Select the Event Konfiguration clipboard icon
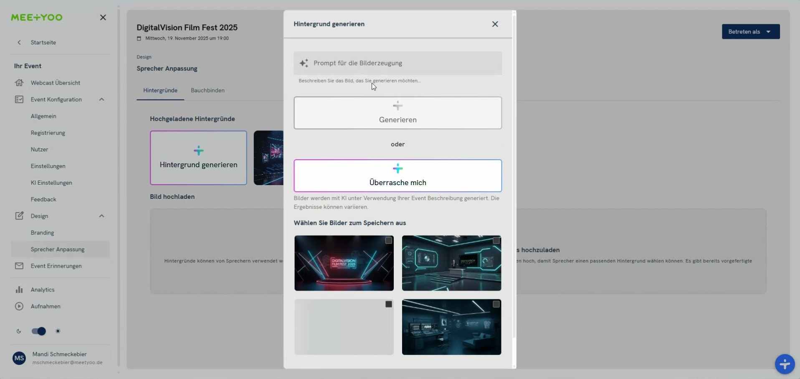Image resolution: width=800 pixels, height=379 pixels. pyautogui.click(x=19, y=99)
